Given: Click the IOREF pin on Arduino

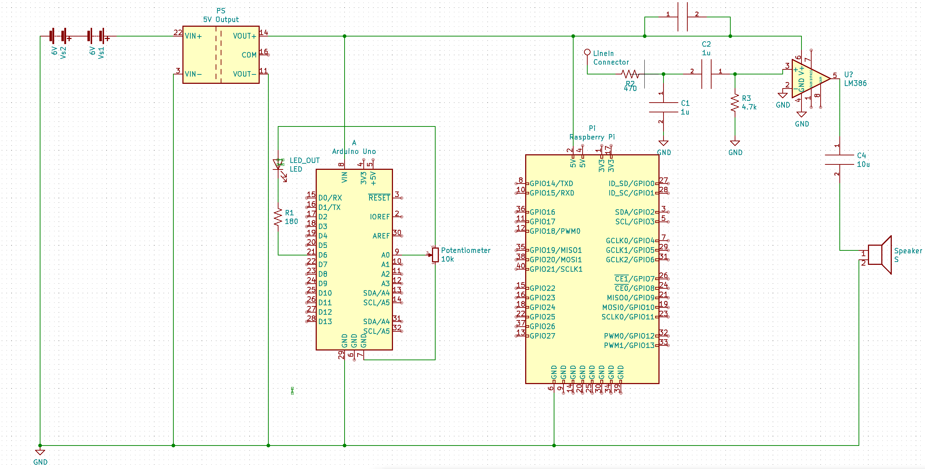Looking at the screenshot, I should click(380, 217).
